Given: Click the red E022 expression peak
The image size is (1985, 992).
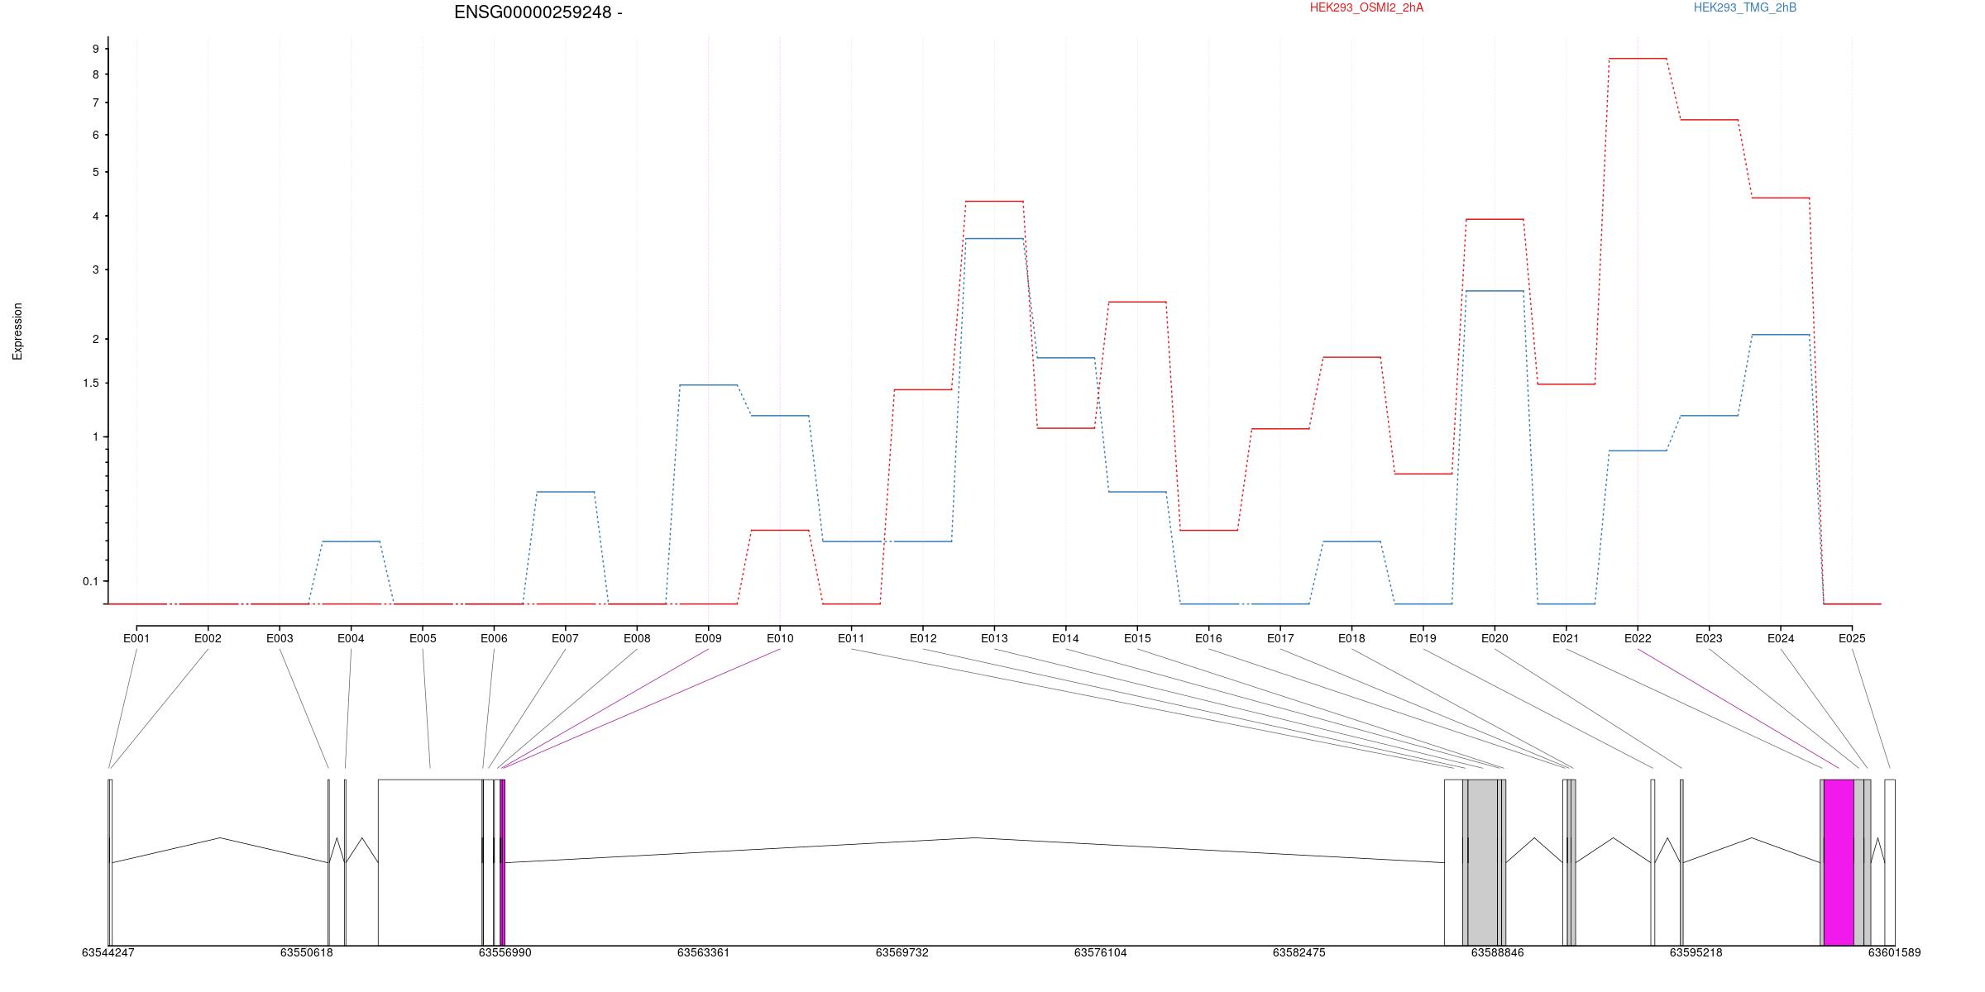Looking at the screenshot, I should [1638, 59].
